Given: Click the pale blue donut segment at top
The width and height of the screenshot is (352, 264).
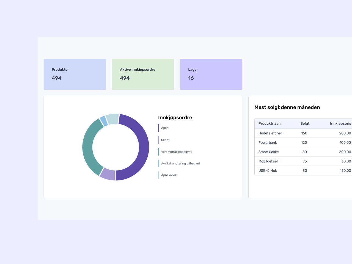Looking at the screenshot, I should pyautogui.click(x=112, y=119).
